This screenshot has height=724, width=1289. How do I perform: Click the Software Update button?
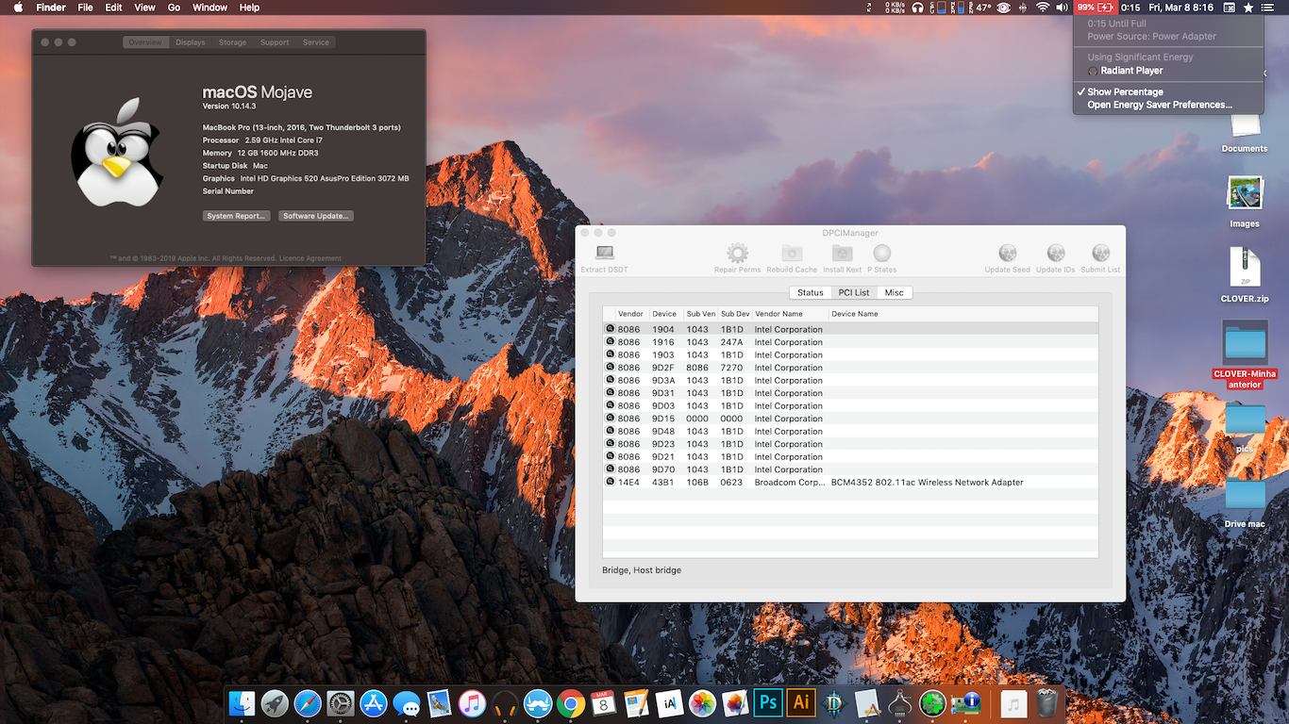[316, 216]
